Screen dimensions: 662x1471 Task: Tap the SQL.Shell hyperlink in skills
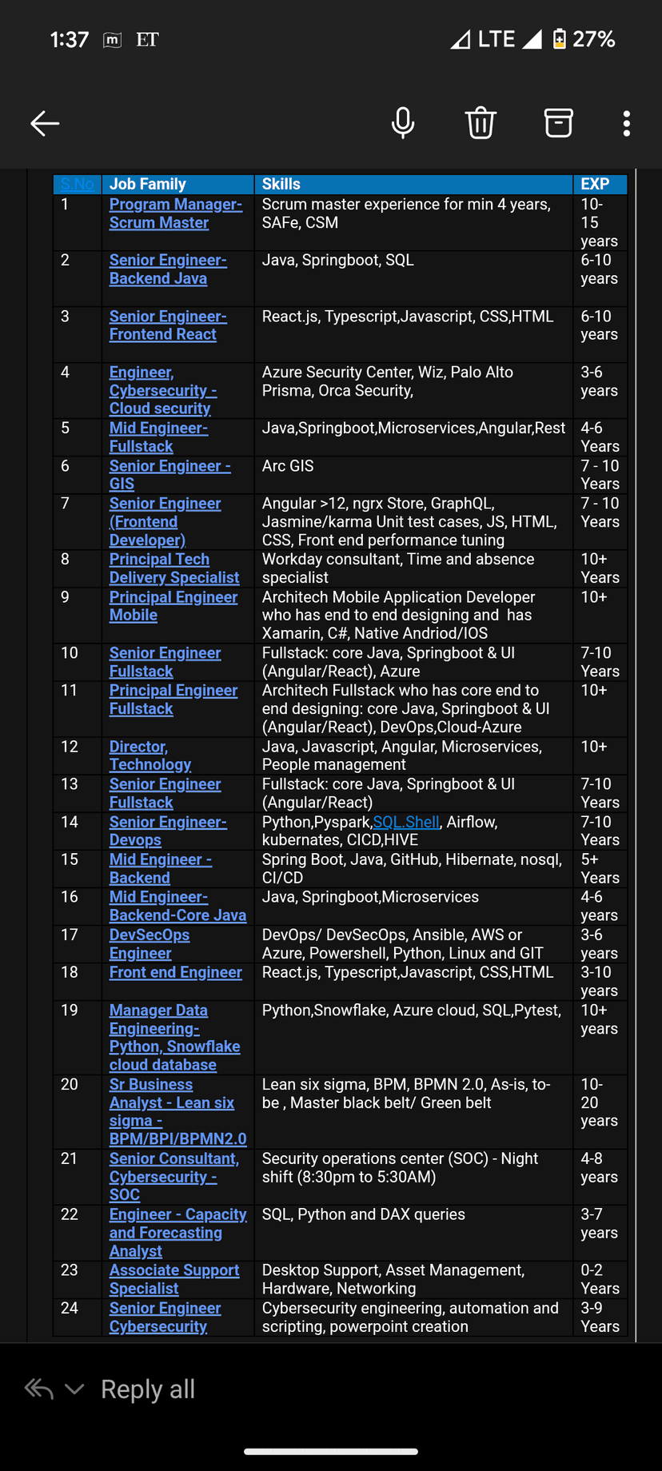406,822
